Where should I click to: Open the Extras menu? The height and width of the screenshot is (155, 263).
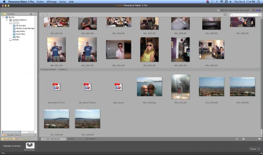click(62, 2)
